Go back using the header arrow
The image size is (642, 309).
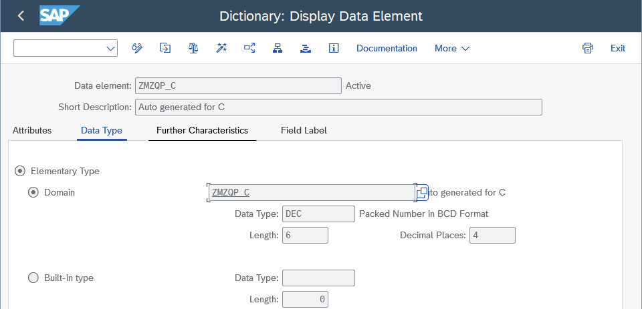[x=21, y=16]
